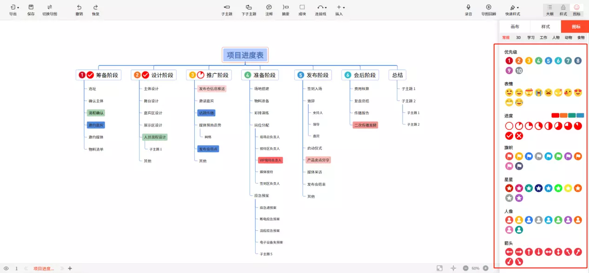
Task: Select the priority 5 blue icon
Action: [549, 60]
